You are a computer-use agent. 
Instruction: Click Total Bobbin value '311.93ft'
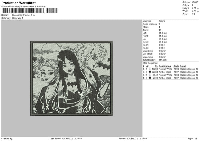coord(163,60)
